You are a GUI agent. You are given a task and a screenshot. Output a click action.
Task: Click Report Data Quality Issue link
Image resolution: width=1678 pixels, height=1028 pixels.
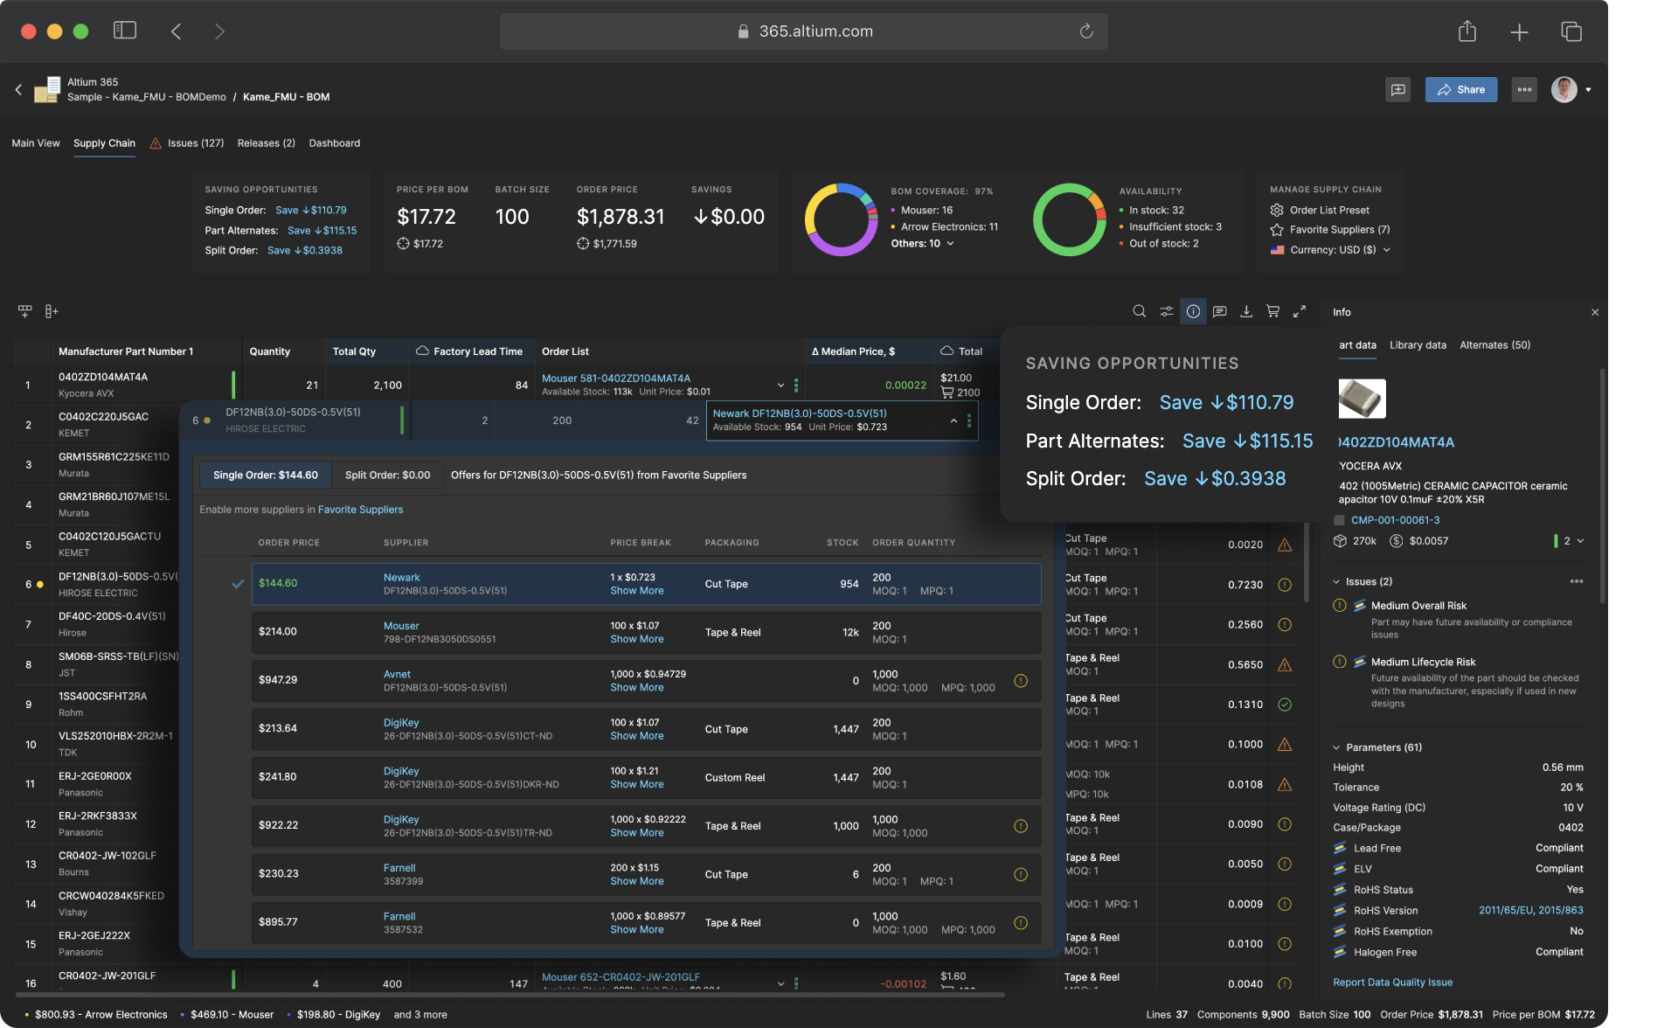1392,983
